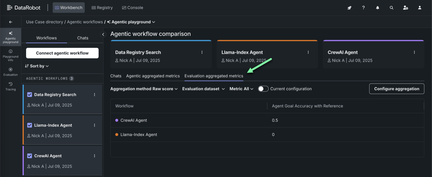Expand the Aggregation method dropdown
Screen dimensions: 432x177
coord(144,89)
